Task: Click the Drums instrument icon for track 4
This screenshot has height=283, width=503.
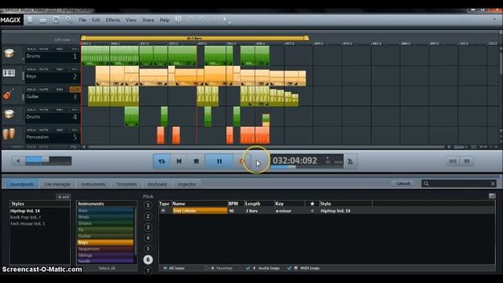Action: pos(9,113)
